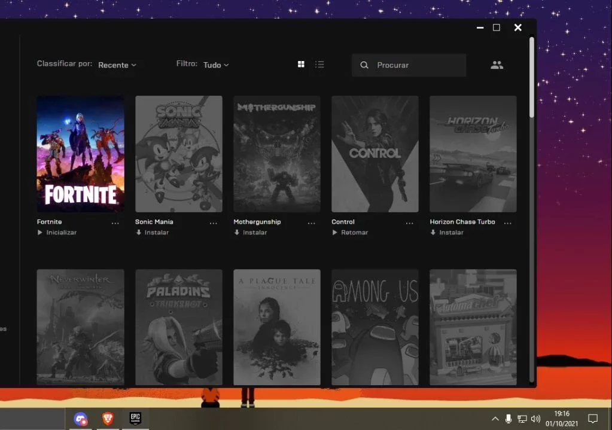Show hidden system tray icons
Image resolution: width=612 pixels, height=430 pixels.
pos(495,419)
